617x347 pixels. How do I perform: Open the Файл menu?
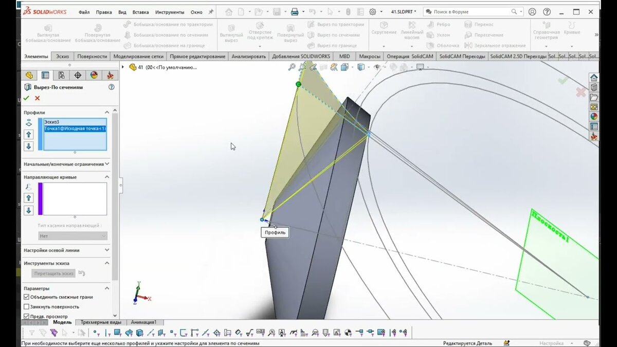tap(84, 12)
